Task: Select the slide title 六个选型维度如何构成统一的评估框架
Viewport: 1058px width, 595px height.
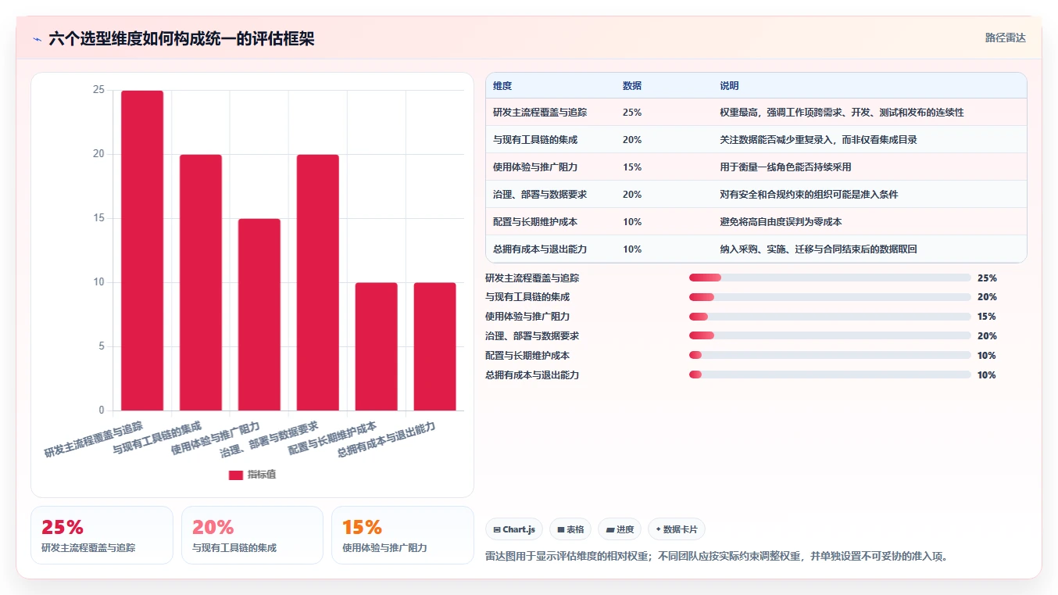Action: [x=181, y=39]
